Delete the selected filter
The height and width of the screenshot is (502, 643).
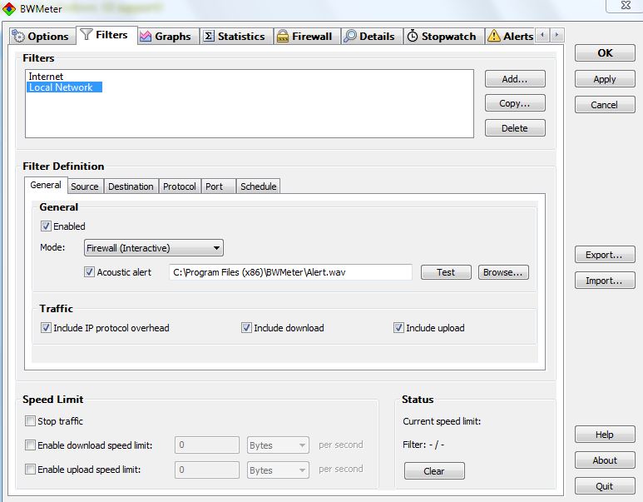515,128
